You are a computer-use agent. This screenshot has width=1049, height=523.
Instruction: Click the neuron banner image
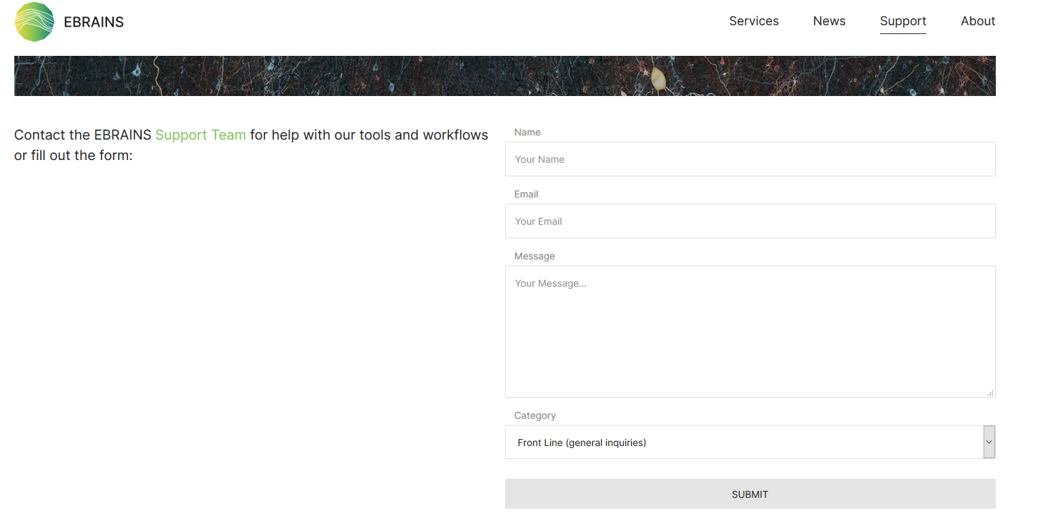[x=504, y=76]
